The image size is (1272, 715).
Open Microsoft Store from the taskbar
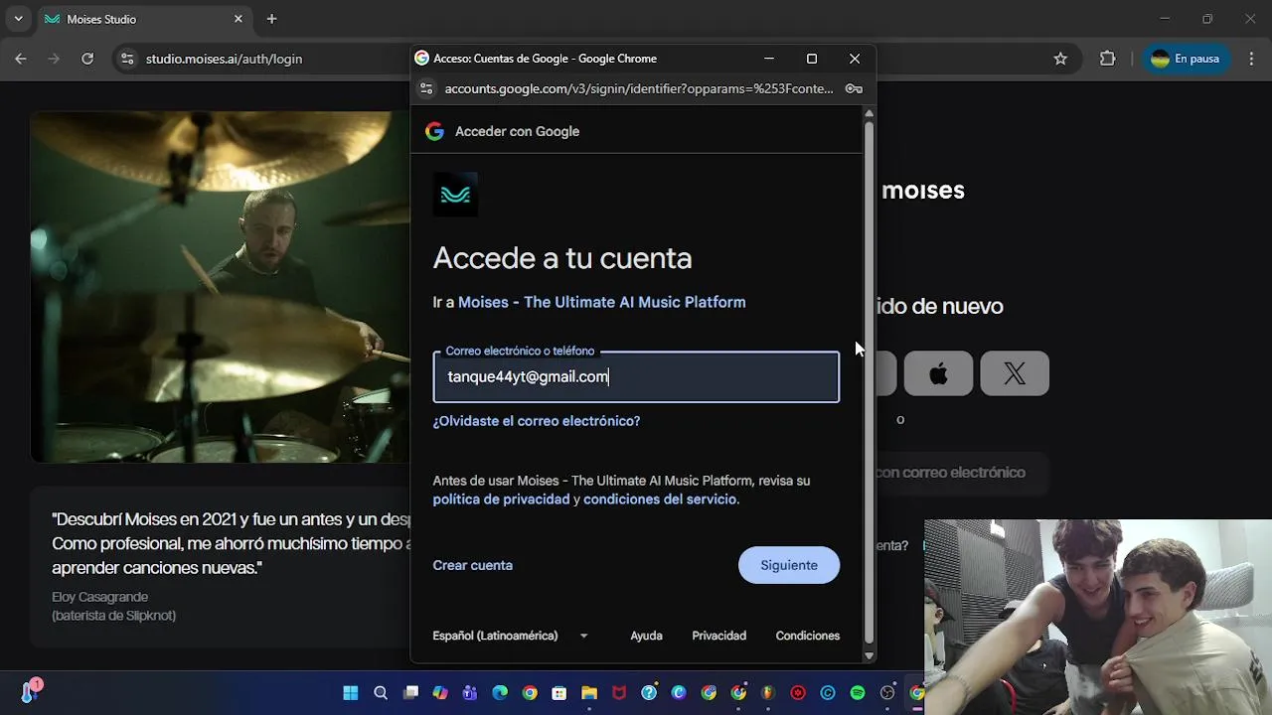(559, 693)
